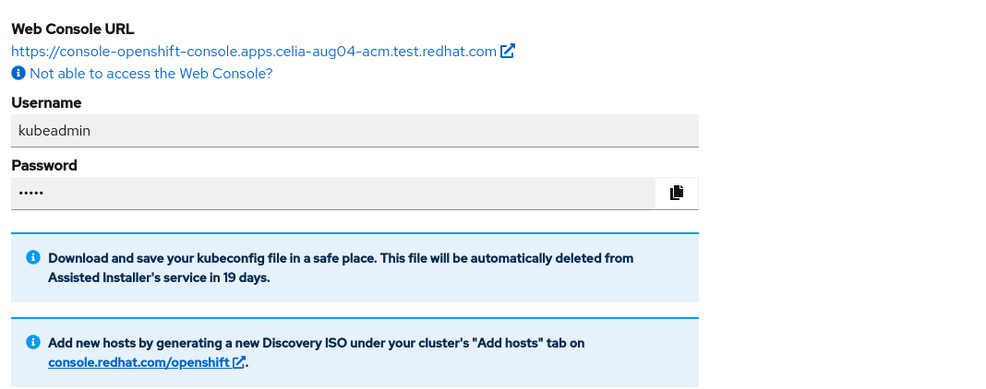Click "Download and save your kubeconfig" text line

(x=341, y=258)
